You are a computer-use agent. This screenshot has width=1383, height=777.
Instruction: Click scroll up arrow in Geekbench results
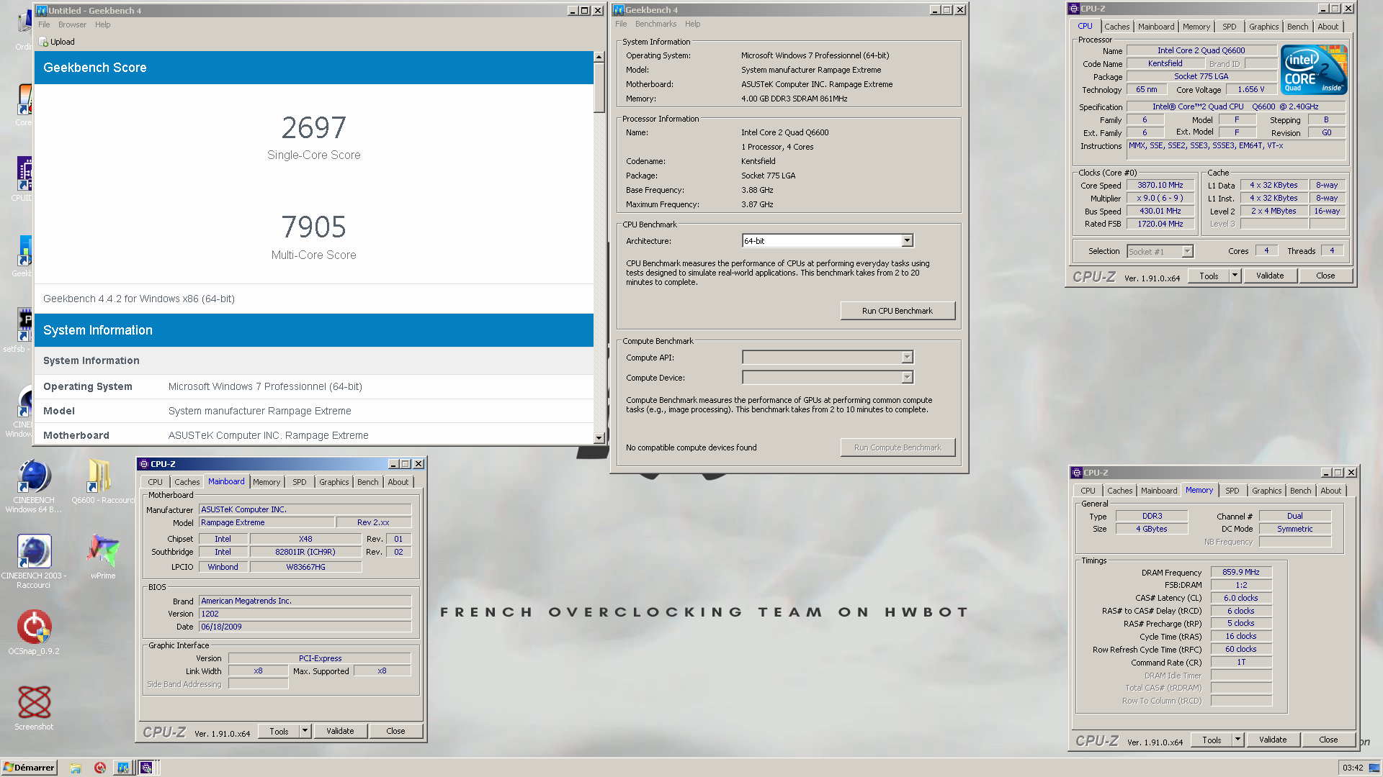599,56
